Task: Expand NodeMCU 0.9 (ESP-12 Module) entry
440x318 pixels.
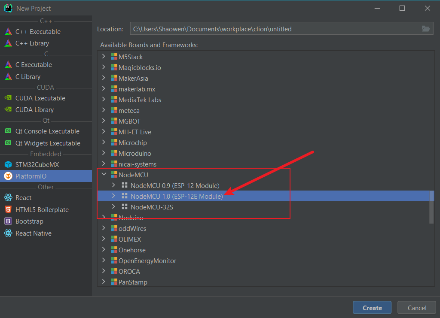Action: [x=113, y=185]
